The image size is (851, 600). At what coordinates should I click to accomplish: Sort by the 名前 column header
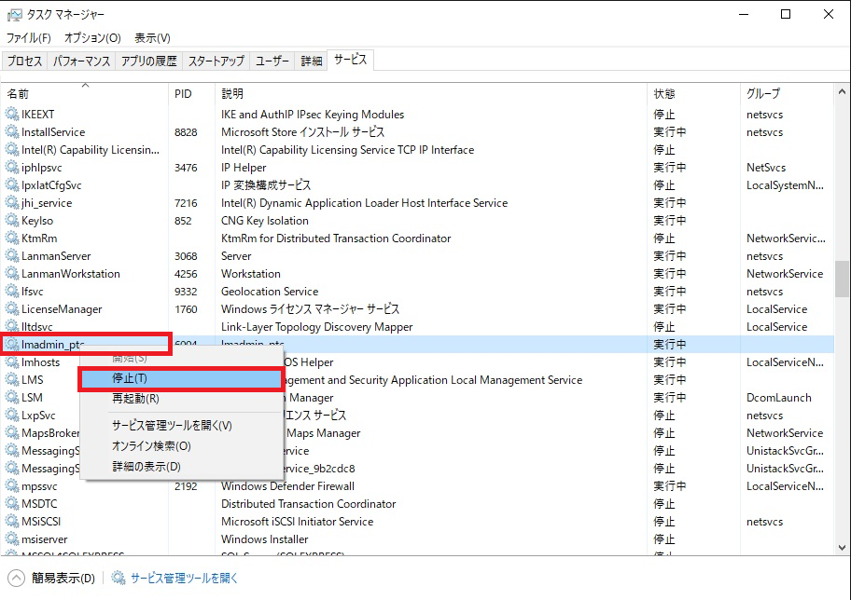(x=85, y=93)
